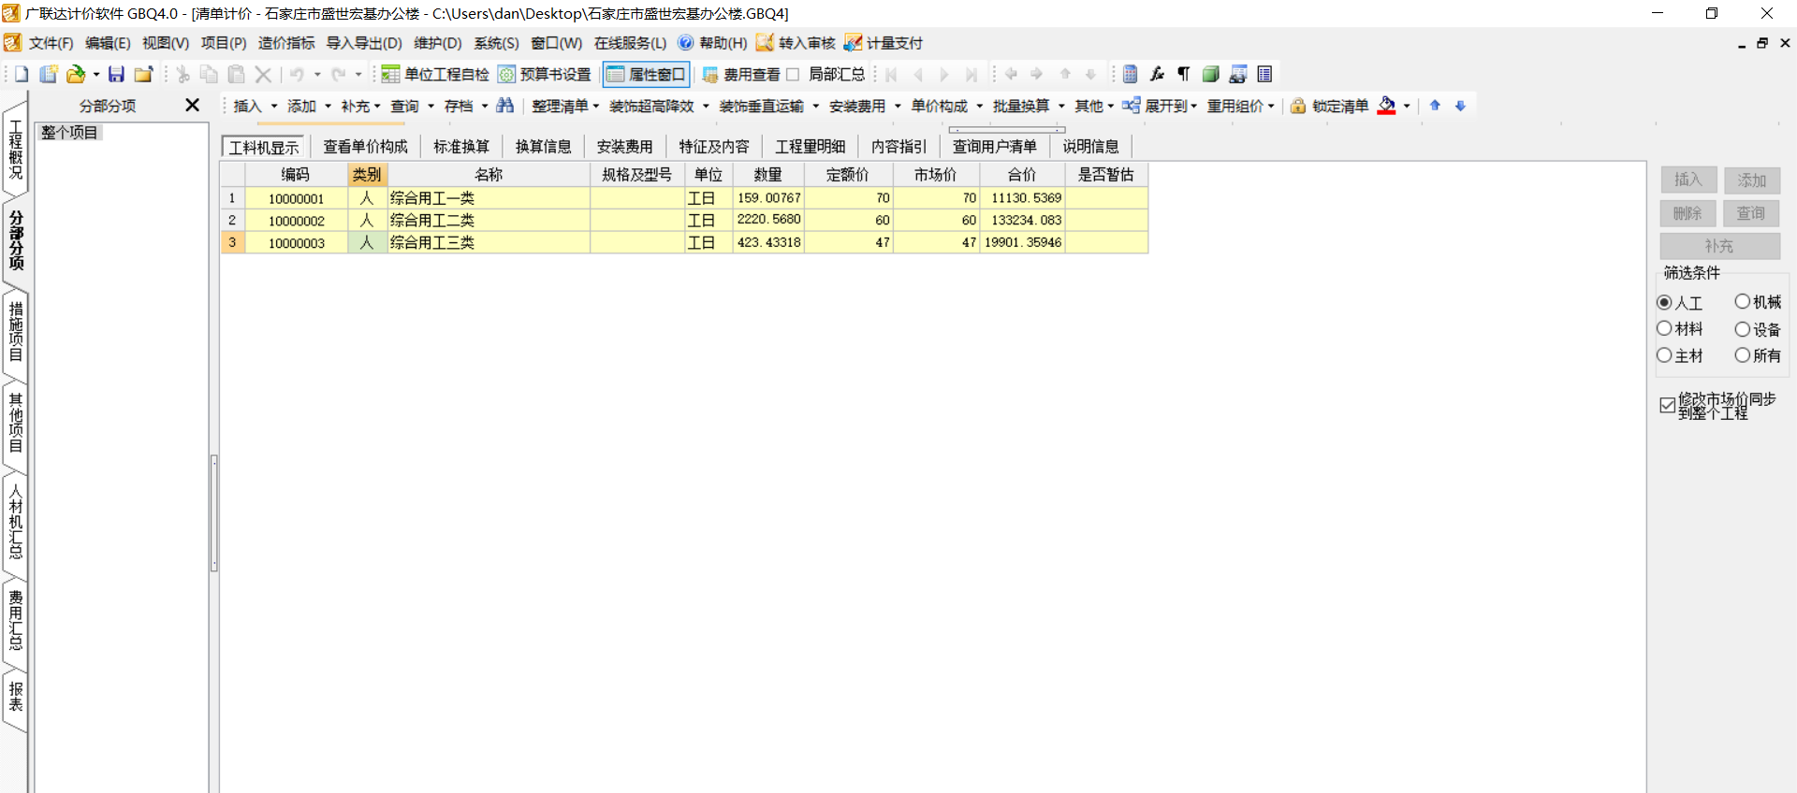Click the blue move-up arrow icon

[x=1435, y=106]
